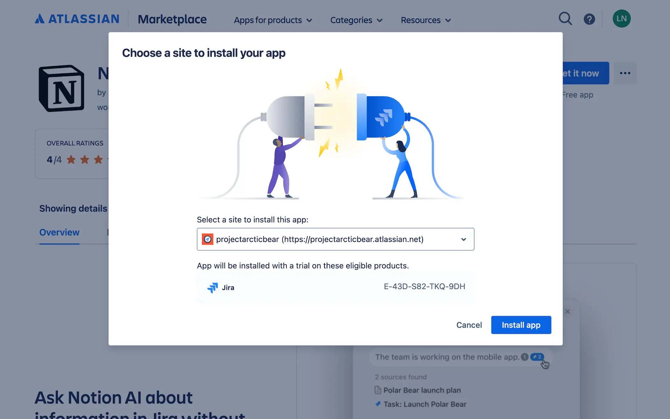Click the Jira icon in eligible products
Image resolution: width=670 pixels, height=419 pixels.
click(x=213, y=288)
